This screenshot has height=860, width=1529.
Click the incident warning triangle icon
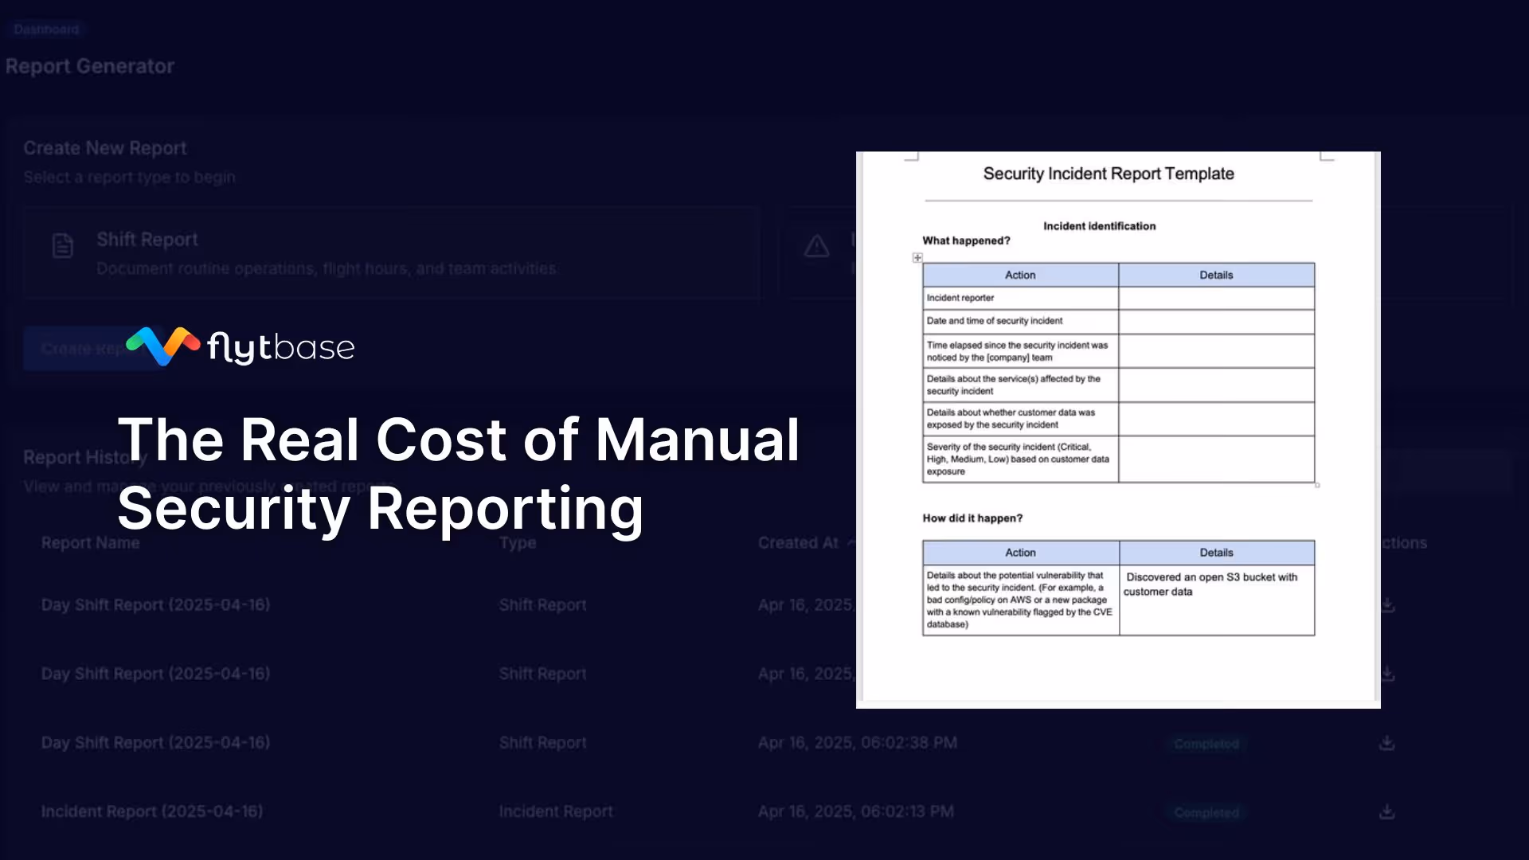click(x=816, y=246)
